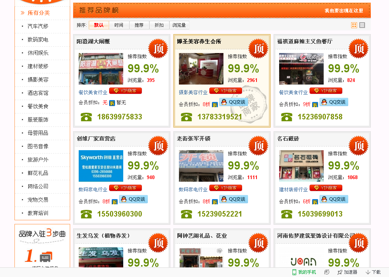Click 折 discount icon on 博圣美容养生会所 card

point(215,105)
